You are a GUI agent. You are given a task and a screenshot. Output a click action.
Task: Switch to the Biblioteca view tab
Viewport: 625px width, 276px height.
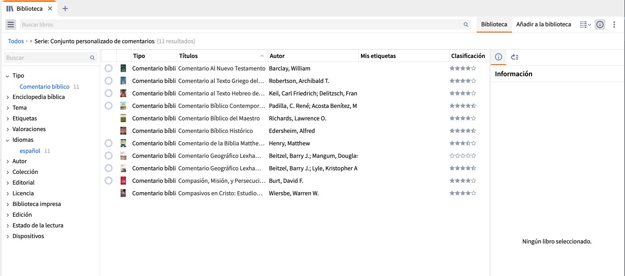494,25
